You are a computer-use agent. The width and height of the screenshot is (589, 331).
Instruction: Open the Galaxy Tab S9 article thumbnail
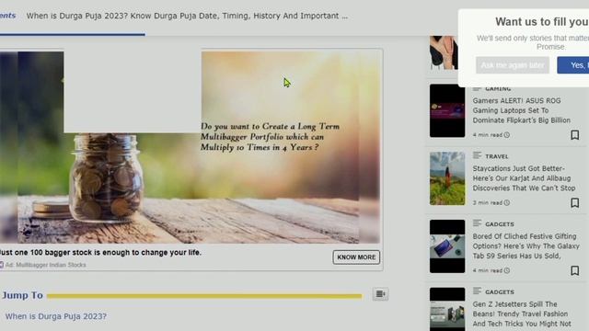(447, 246)
